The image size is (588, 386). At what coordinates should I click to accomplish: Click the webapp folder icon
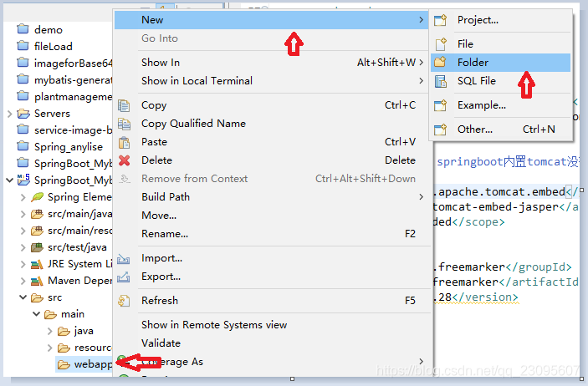pos(64,364)
